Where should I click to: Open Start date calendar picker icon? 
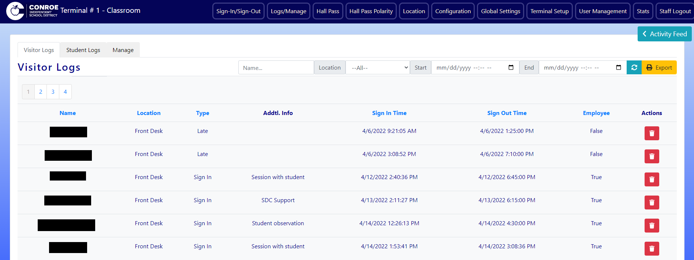(511, 68)
